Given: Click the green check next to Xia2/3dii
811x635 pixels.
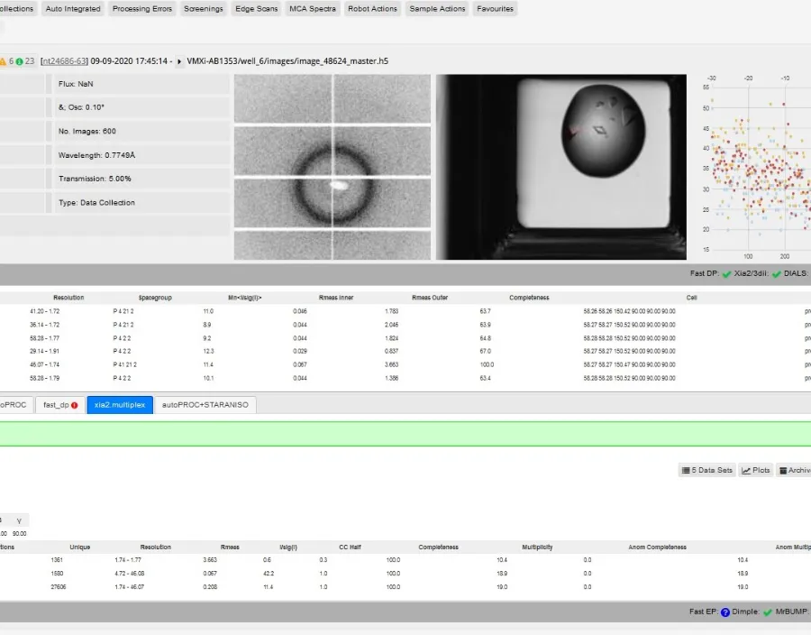Looking at the screenshot, I should pos(777,274).
